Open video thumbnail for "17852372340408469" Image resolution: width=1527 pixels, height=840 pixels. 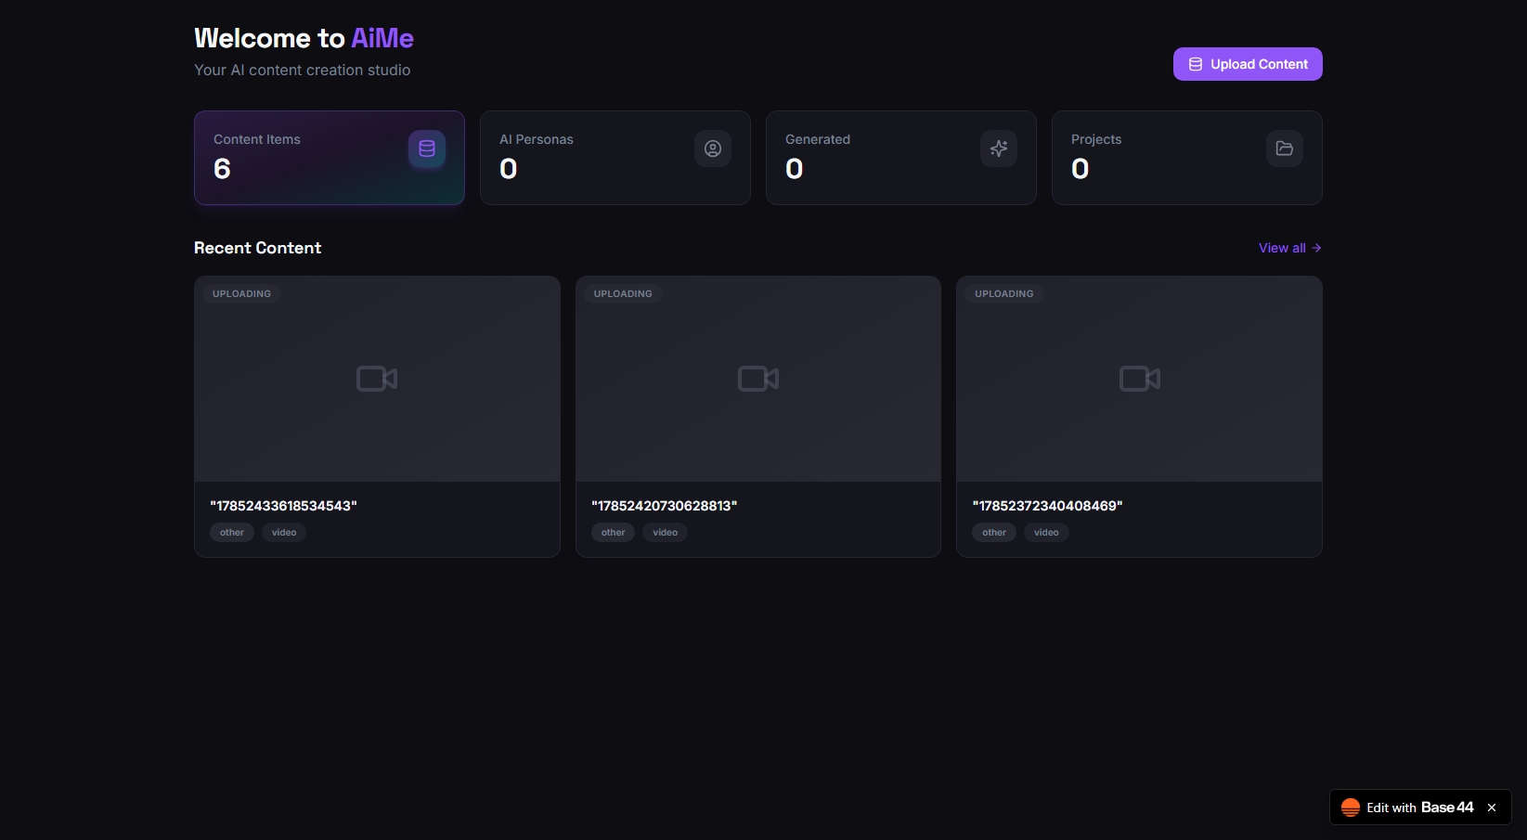point(1140,379)
